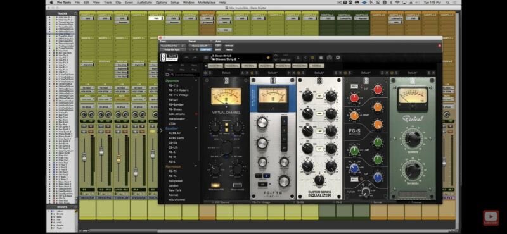Open the Track menu
This screenshot has width=507, height=234.
[x=108, y=3]
